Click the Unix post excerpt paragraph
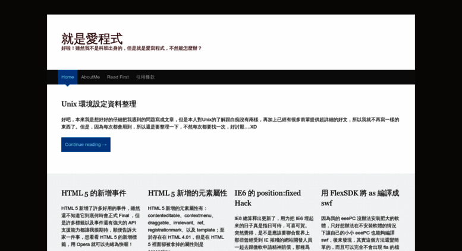The height and width of the screenshot is (251, 462). coord(230,123)
